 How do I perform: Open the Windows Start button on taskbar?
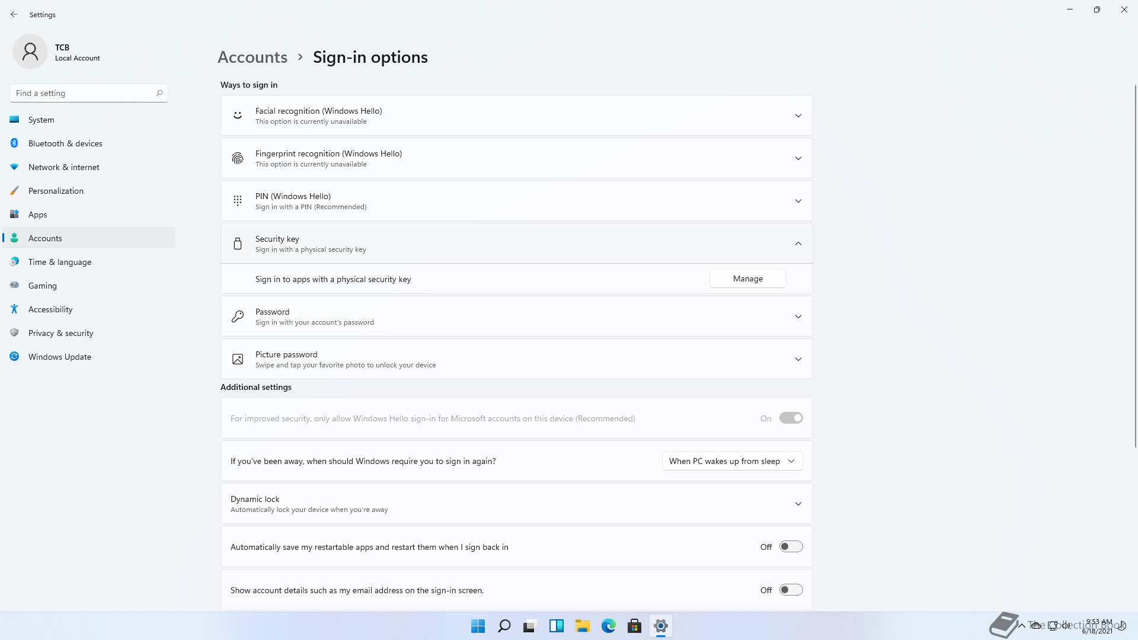coord(478,626)
